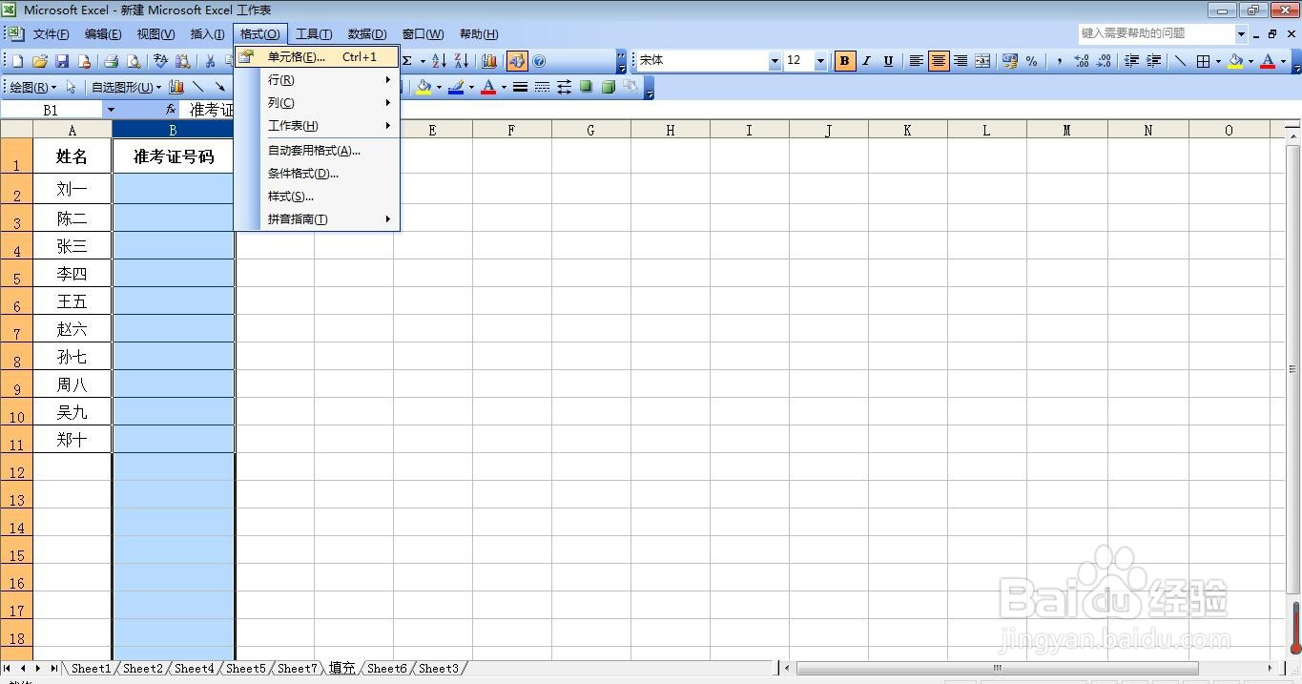Click the 3-D Style cube icon
The height and width of the screenshot is (684, 1302).
608,87
